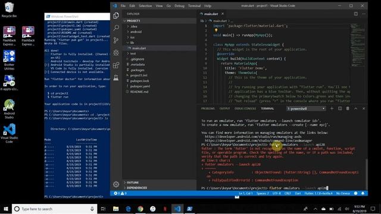381x214 pixels.
Task: Switch to the PROBLEMS panel tab
Action: pyautogui.click(x=208, y=108)
